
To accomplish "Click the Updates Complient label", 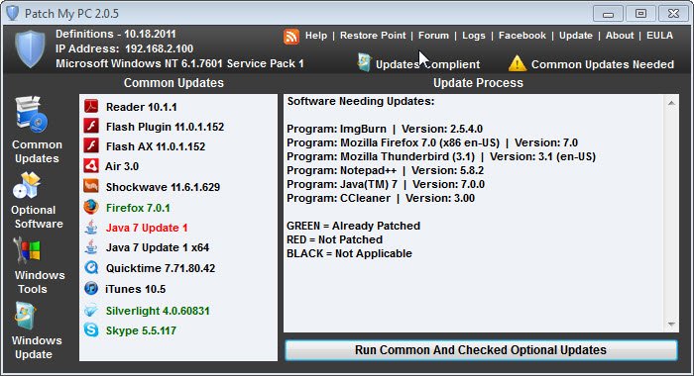I will click(x=427, y=64).
